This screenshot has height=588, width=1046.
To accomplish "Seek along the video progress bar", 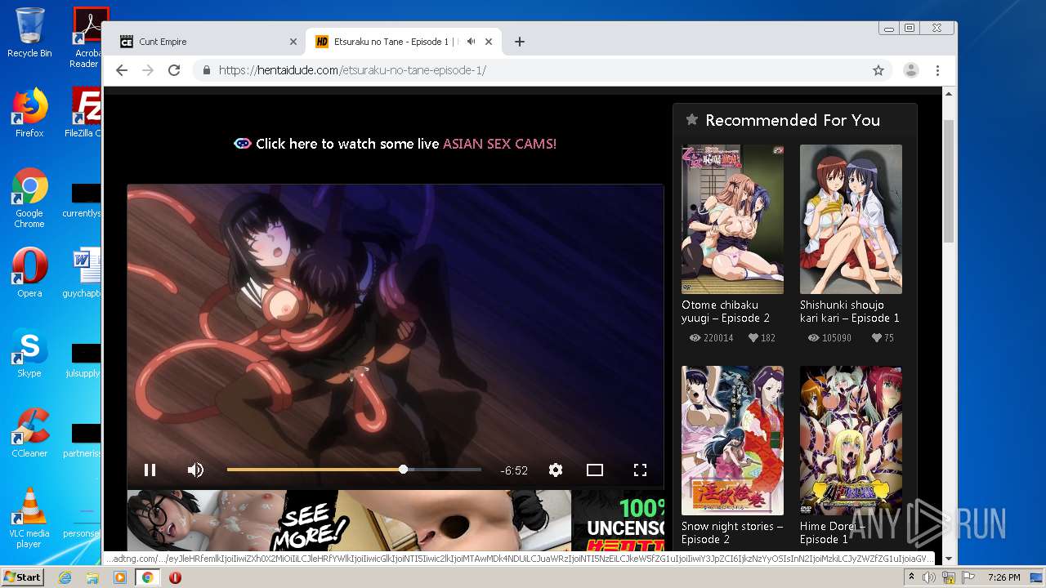I will pyautogui.click(x=354, y=470).
